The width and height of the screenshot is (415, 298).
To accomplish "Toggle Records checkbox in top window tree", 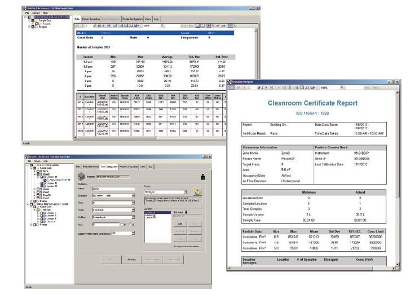I will tap(37, 24).
